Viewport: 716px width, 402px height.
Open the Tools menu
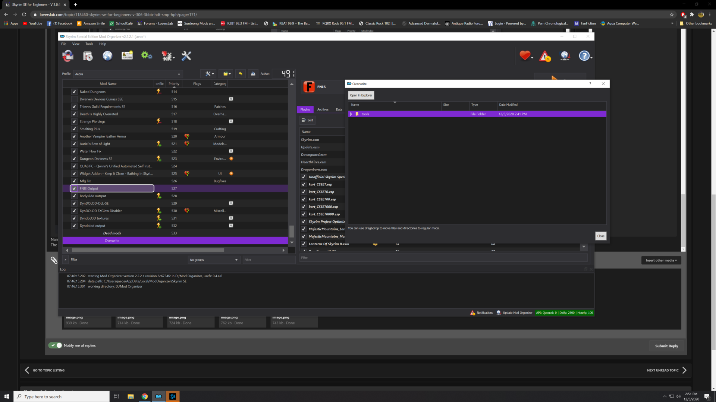89,44
